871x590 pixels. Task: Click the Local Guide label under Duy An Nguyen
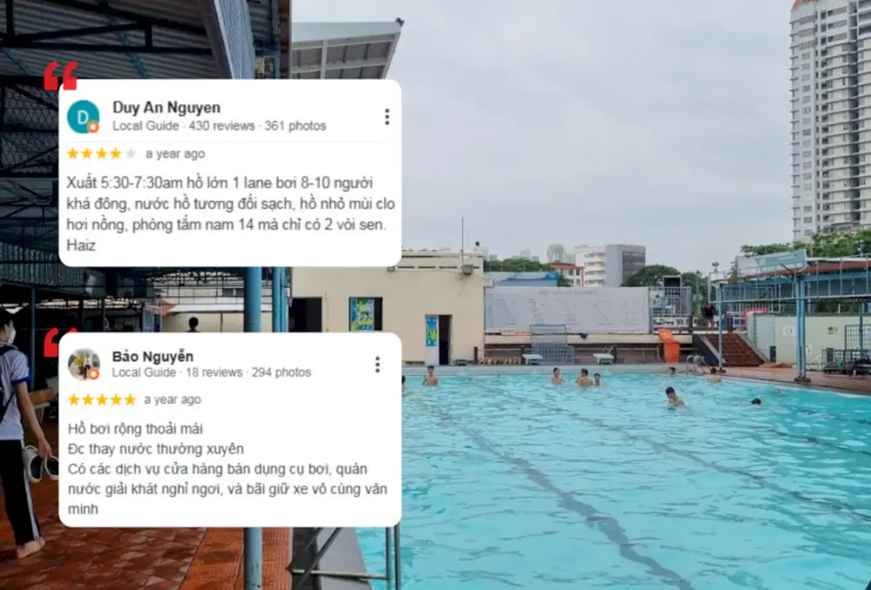tap(145, 126)
